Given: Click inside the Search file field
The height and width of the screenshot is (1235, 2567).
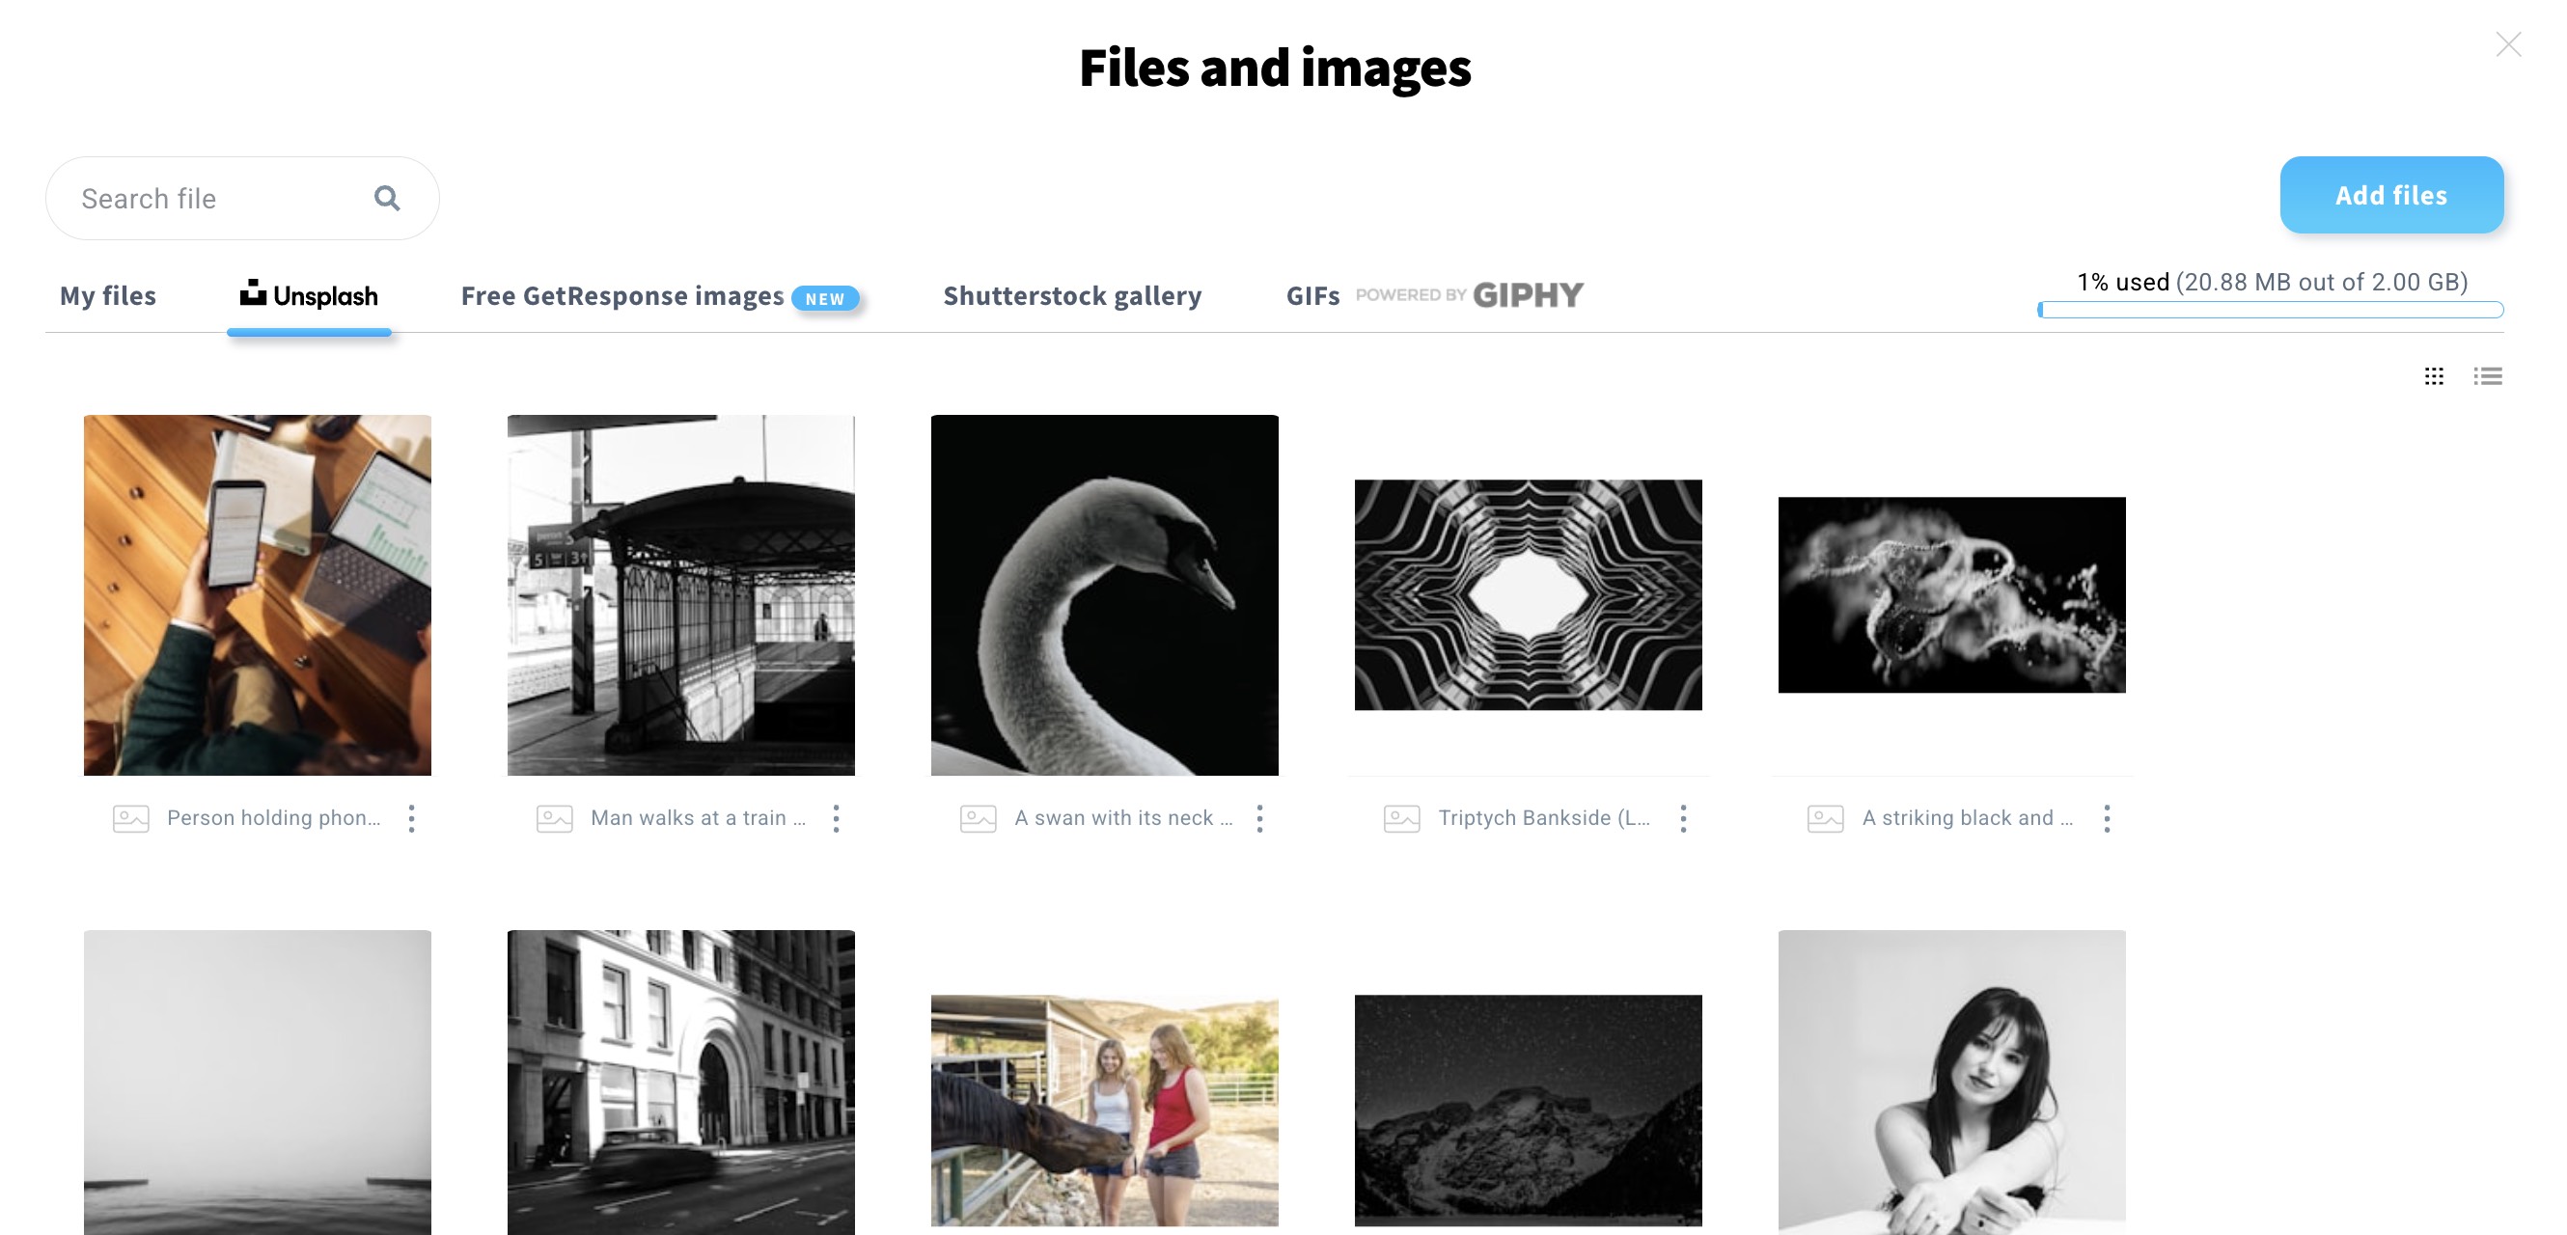Looking at the screenshot, I should (x=200, y=197).
